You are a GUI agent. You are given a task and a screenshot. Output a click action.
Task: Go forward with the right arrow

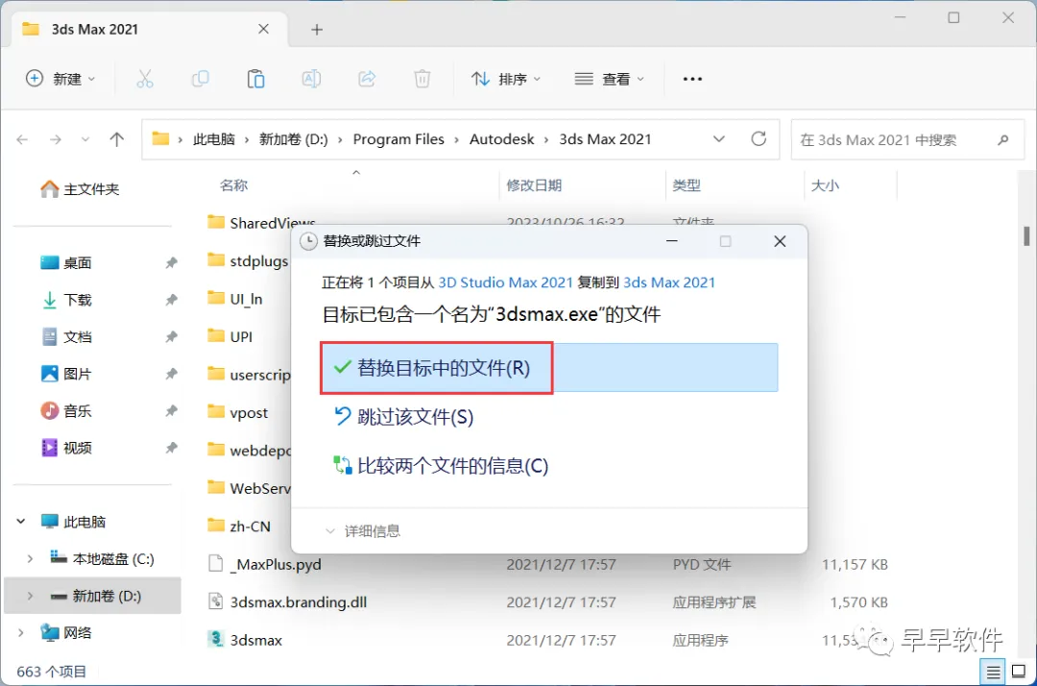pos(56,139)
